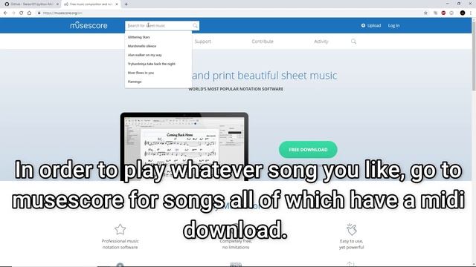Click the musescore logo
The image size is (476, 267).
point(89,25)
